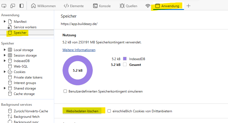Select Cache storage in sidebar

[24, 94]
